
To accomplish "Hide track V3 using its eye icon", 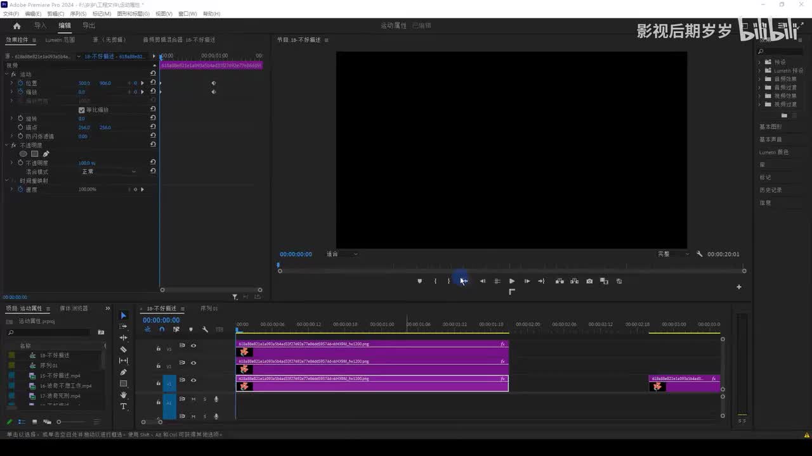I will click(x=193, y=346).
